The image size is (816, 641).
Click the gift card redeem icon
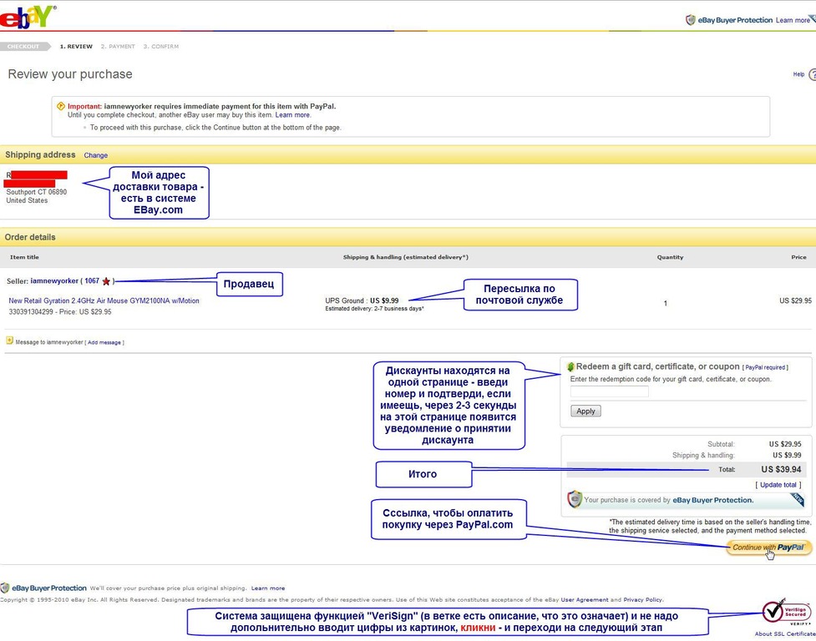pyautogui.click(x=570, y=366)
